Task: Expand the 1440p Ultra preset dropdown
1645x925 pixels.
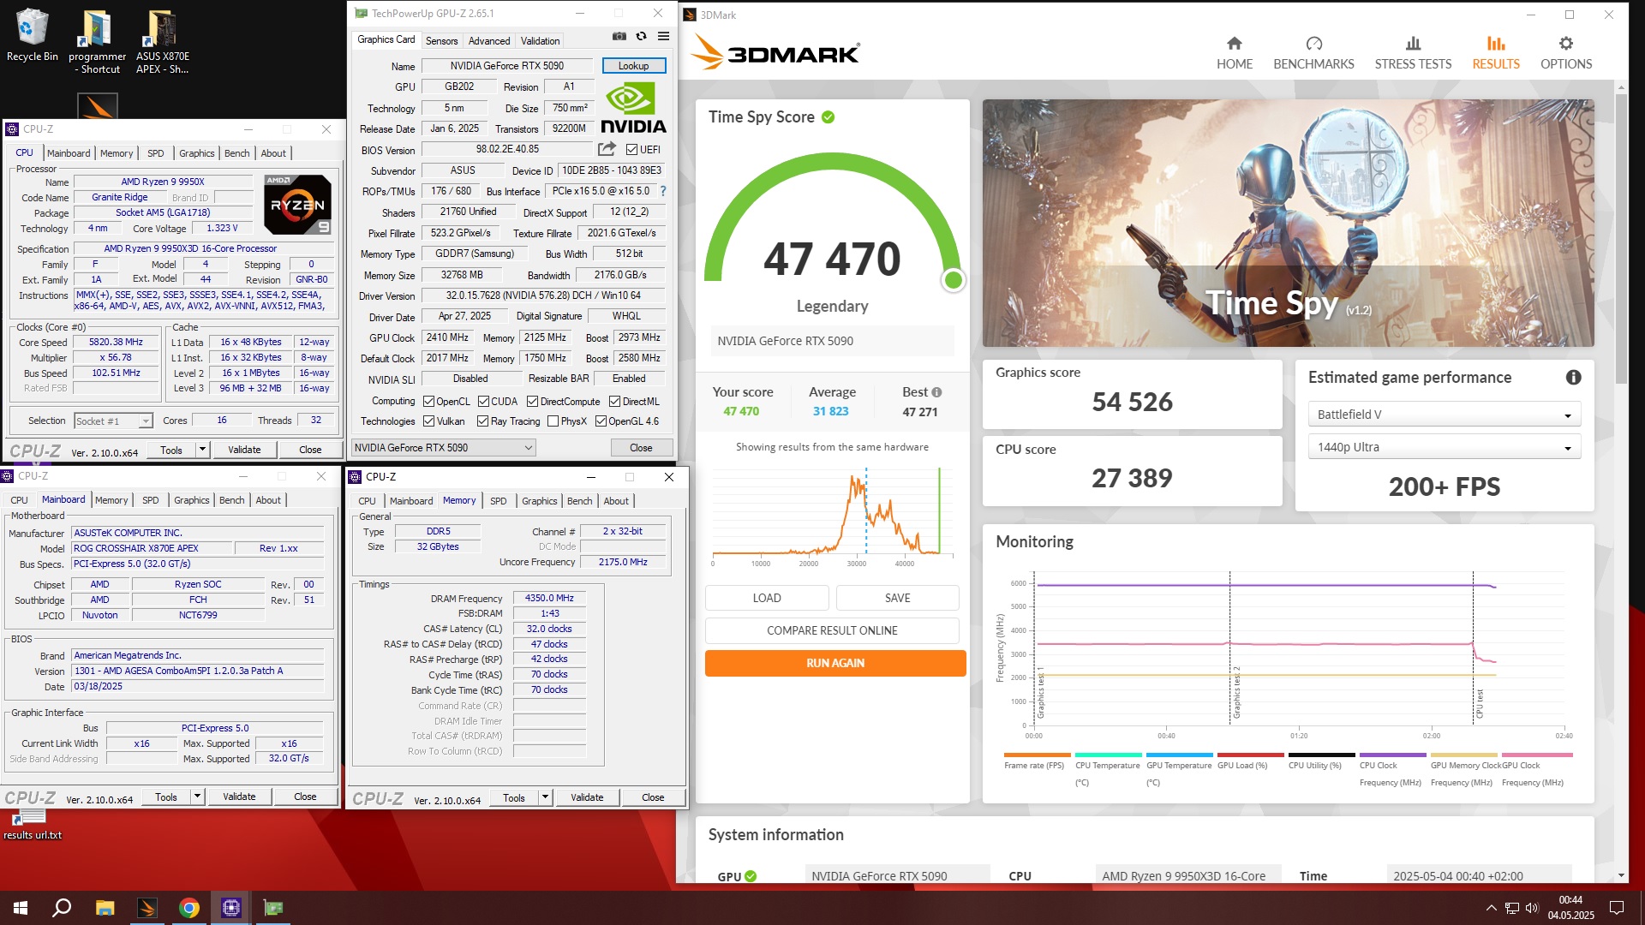Action: click(x=1444, y=447)
